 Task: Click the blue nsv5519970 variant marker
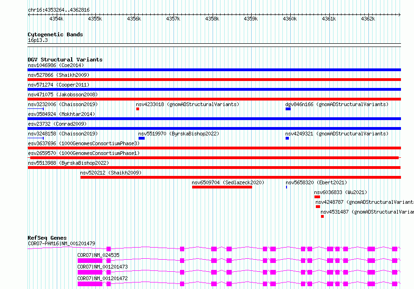point(141,138)
